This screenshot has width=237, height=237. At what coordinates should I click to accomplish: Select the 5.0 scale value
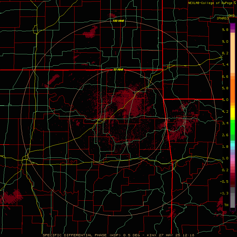tap(225, 100)
